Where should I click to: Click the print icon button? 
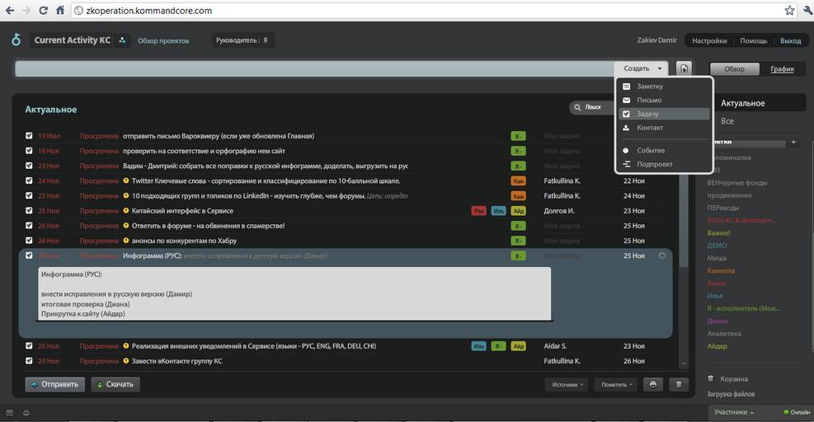pyautogui.click(x=653, y=384)
